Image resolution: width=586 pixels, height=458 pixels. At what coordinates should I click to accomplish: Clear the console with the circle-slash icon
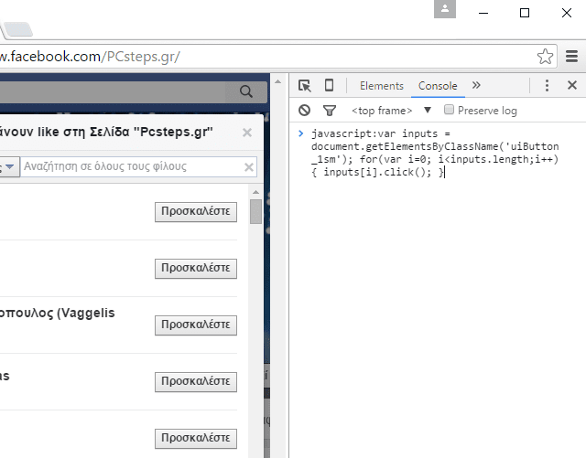click(304, 110)
